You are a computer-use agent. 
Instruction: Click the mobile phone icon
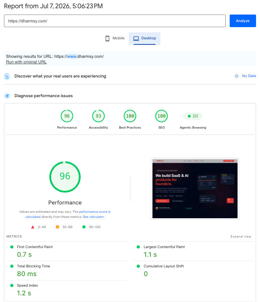[108, 38]
